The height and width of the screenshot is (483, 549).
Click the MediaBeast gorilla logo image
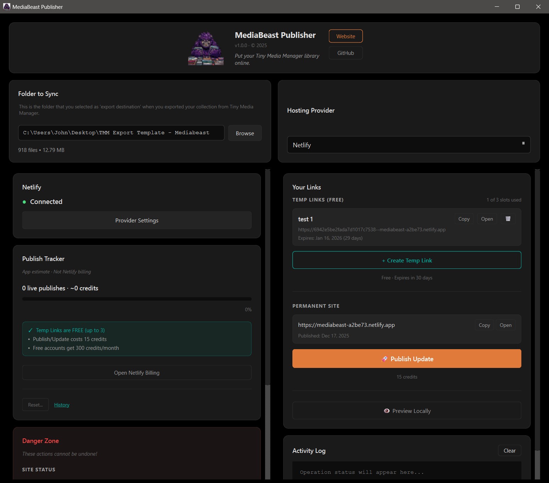pos(206,49)
